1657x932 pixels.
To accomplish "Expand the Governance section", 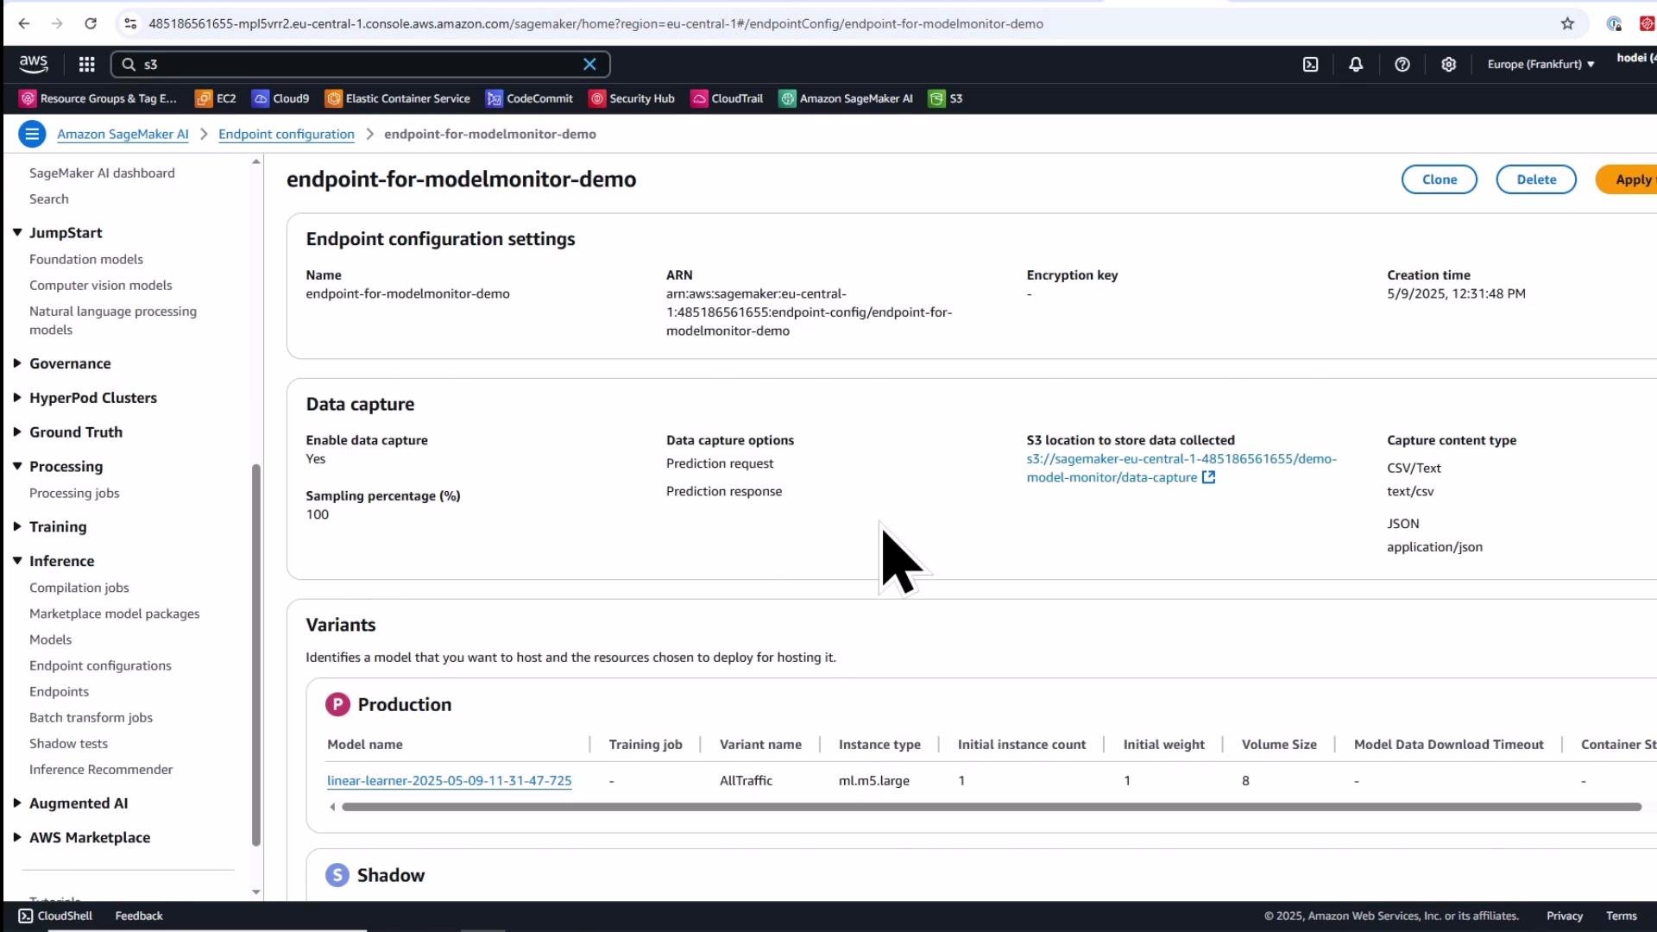I will click(17, 363).
